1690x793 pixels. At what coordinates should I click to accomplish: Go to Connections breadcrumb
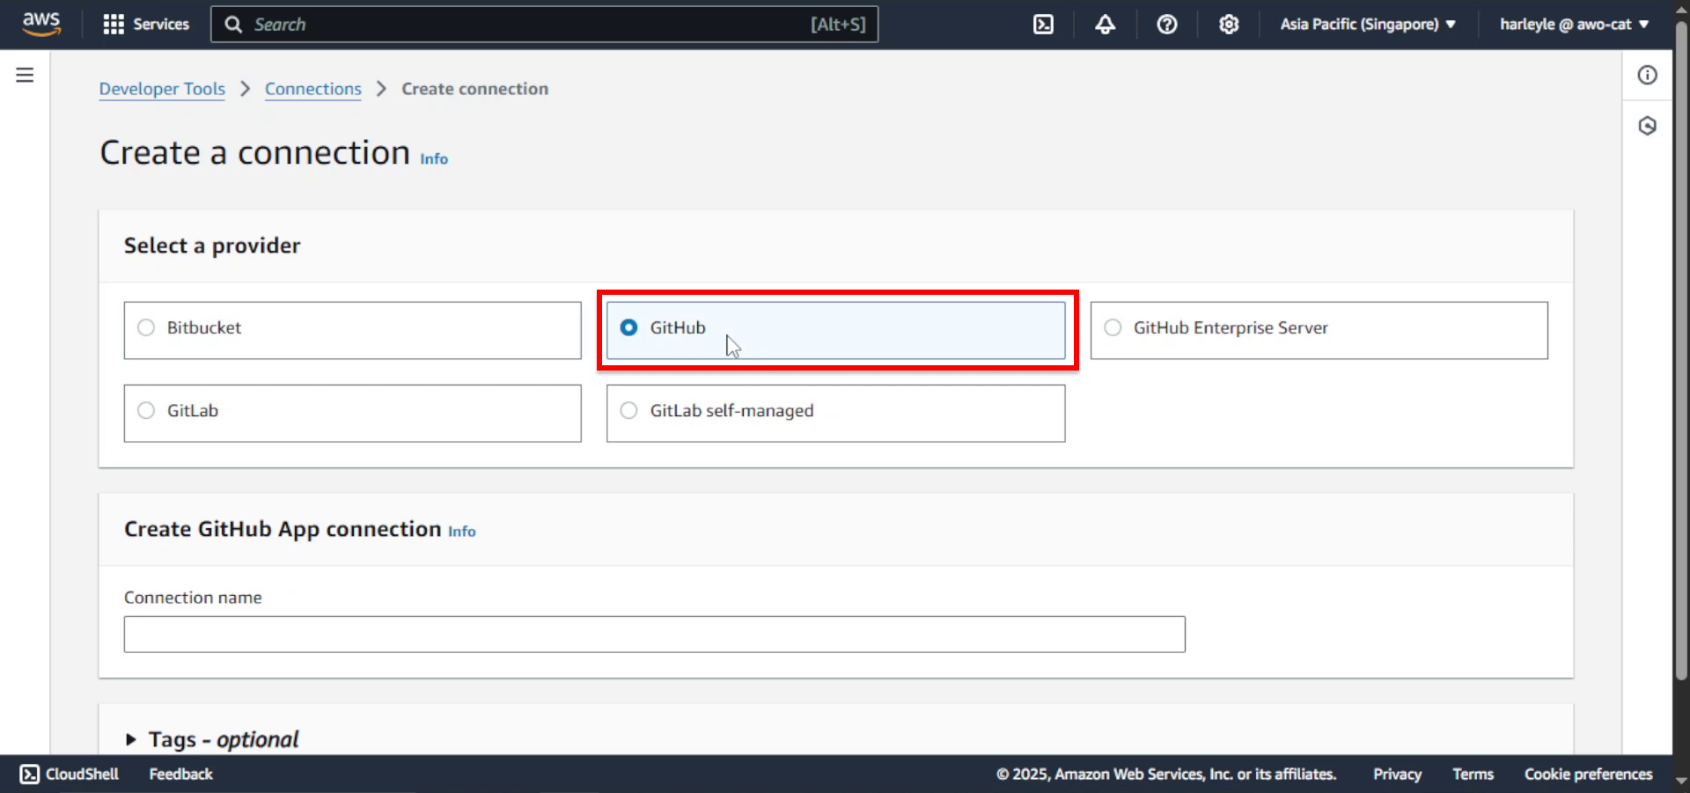click(x=313, y=89)
